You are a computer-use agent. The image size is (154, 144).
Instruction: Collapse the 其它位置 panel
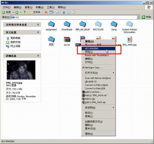click(x=38, y=32)
